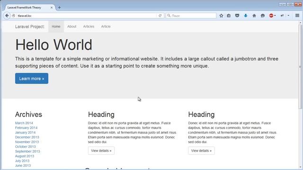Go to the browser home page icon
303x170 pixels.
254,16
